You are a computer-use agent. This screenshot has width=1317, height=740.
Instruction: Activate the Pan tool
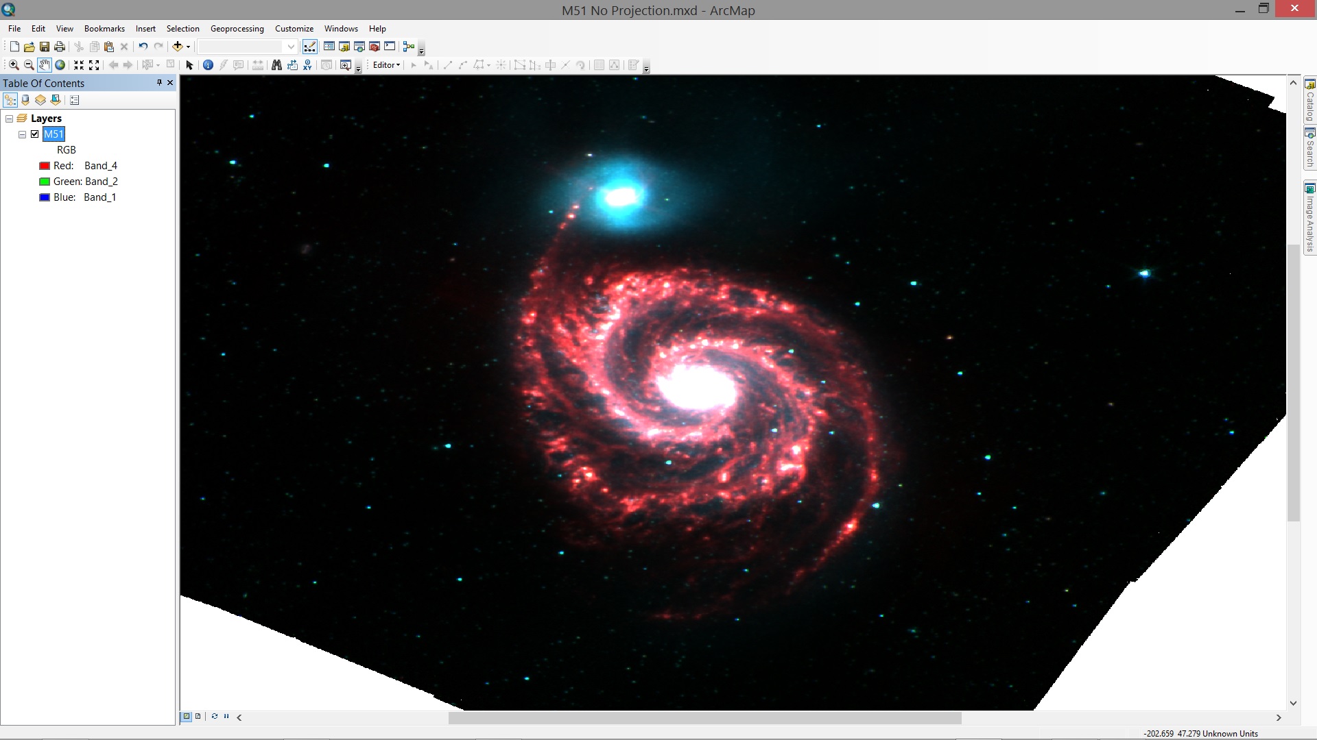pyautogui.click(x=45, y=64)
